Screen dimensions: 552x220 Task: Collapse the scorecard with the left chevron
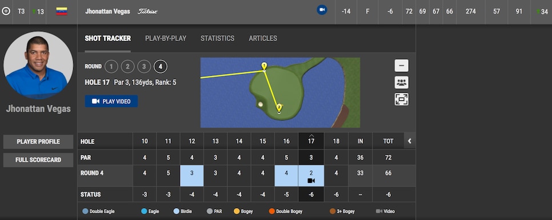(409, 141)
